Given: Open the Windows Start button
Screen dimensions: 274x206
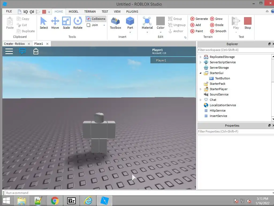Looking at the screenshot, I should (x=6, y=201).
